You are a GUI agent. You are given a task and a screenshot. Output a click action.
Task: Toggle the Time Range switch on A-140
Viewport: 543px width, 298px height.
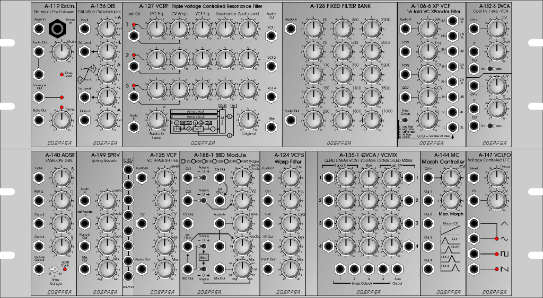[x=53, y=270]
